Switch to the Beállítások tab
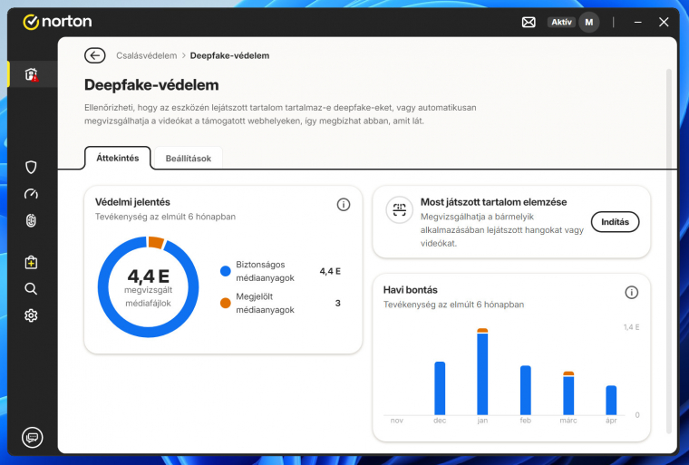689x465 pixels. pyautogui.click(x=188, y=158)
